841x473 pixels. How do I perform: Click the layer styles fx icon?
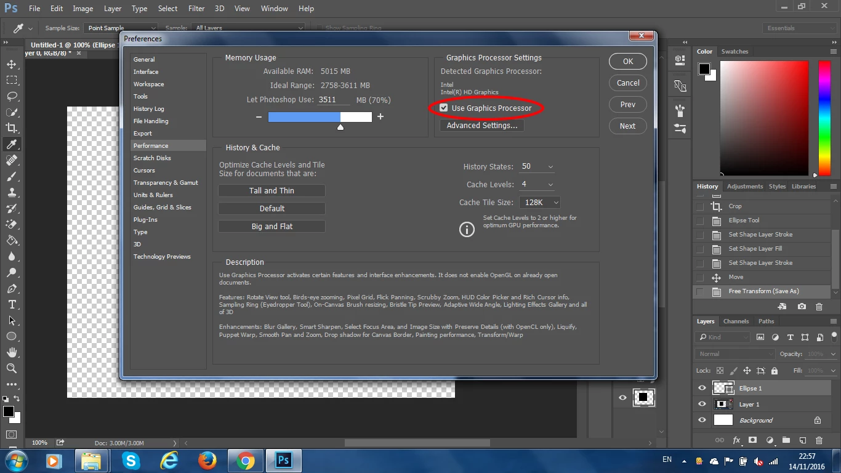736,440
